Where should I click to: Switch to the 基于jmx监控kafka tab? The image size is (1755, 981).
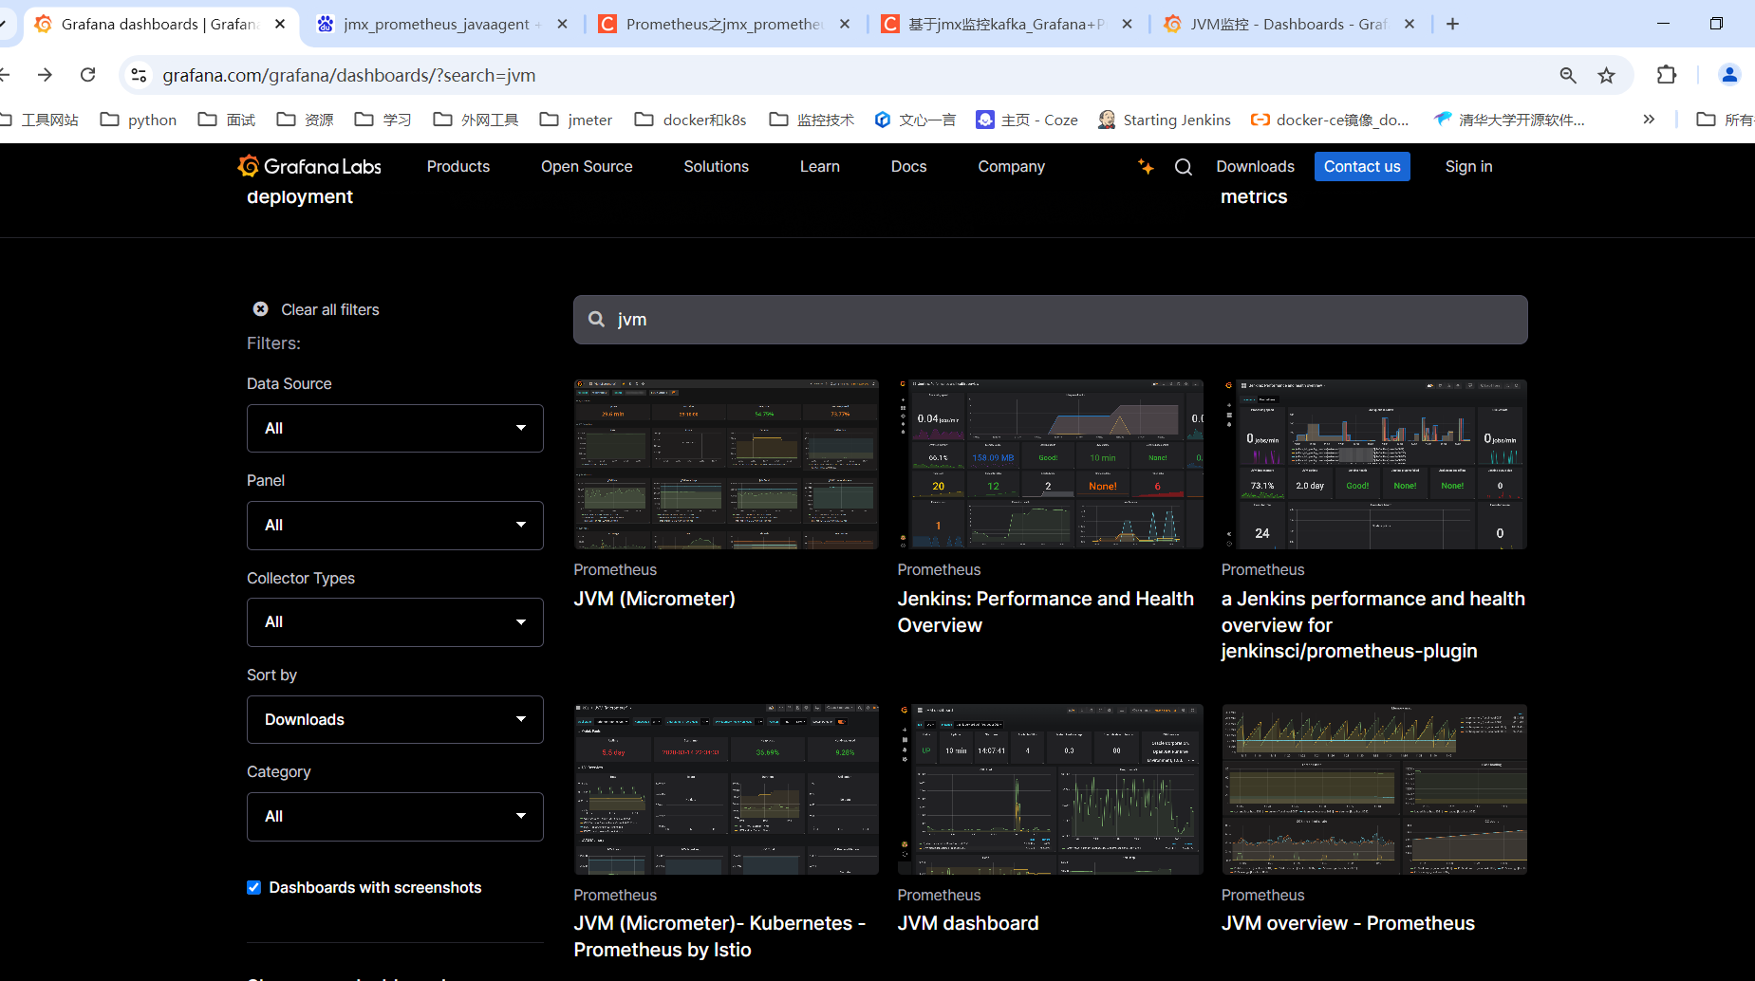[x=1006, y=24]
